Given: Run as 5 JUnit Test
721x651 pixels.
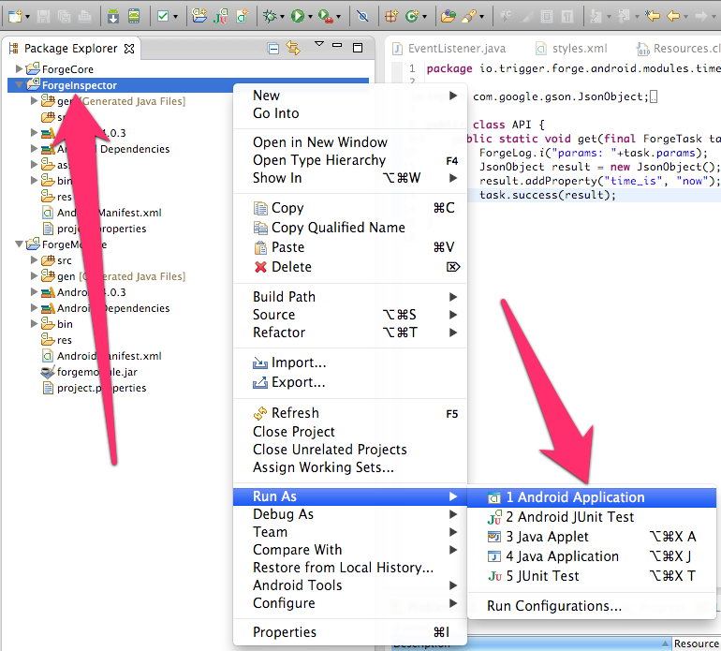Looking at the screenshot, I should [x=592, y=576].
